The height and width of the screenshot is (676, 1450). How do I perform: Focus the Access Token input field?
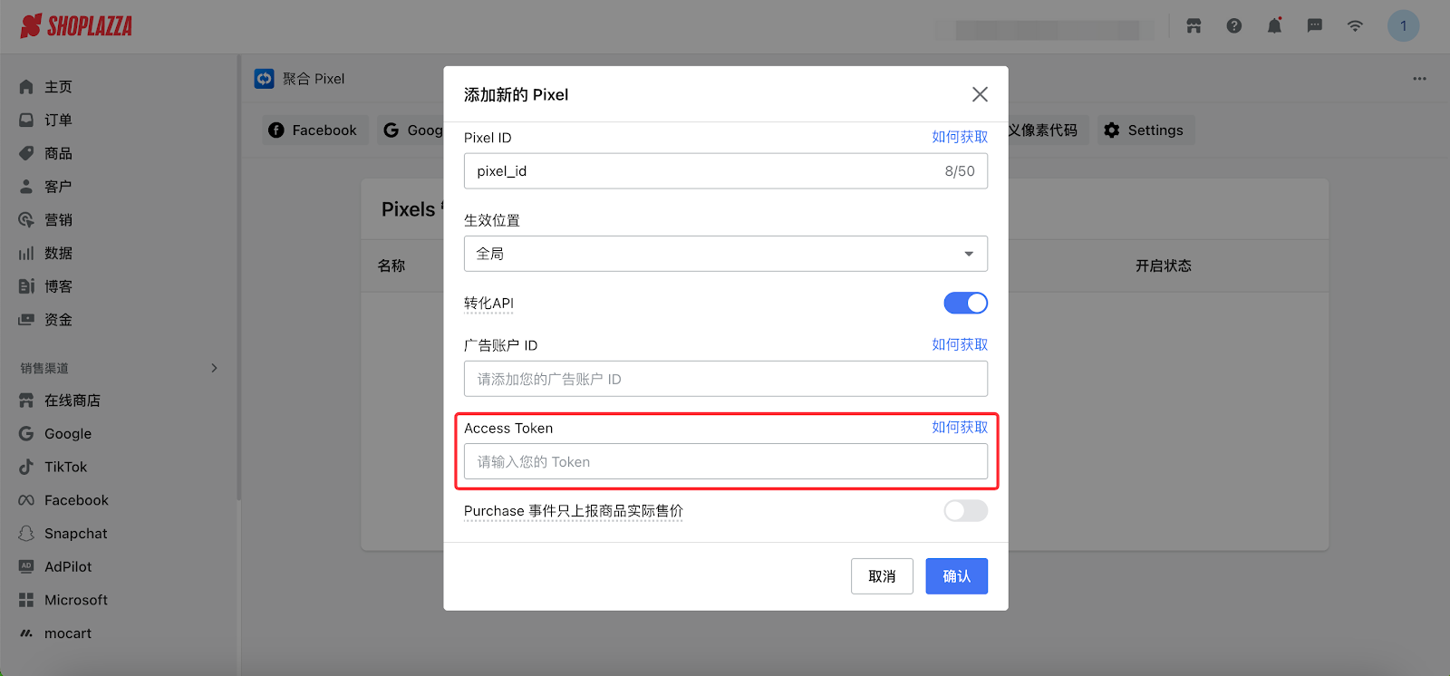pyautogui.click(x=725, y=462)
